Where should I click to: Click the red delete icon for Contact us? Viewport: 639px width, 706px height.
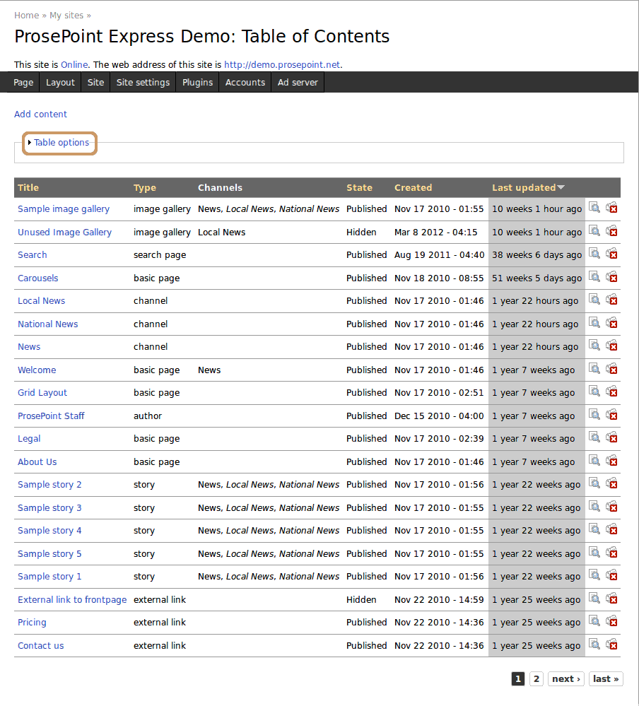tap(611, 645)
